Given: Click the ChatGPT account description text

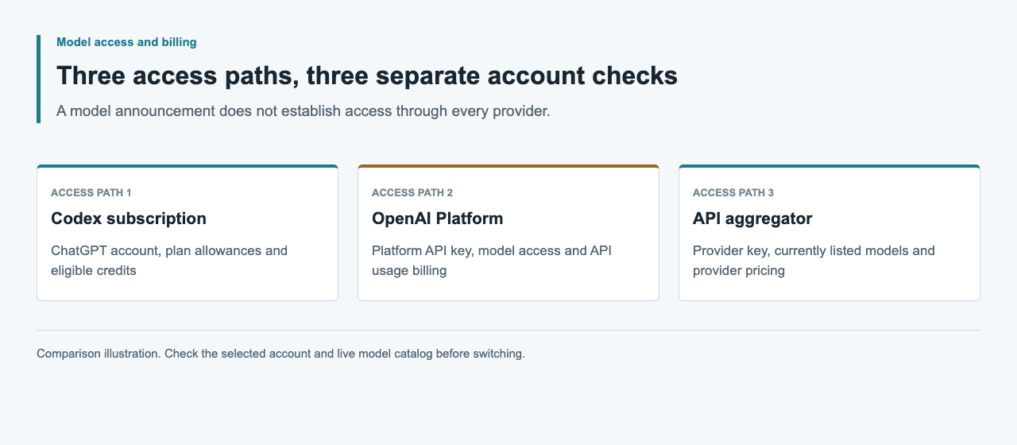Looking at the screenshot, I should coord(169,261).
